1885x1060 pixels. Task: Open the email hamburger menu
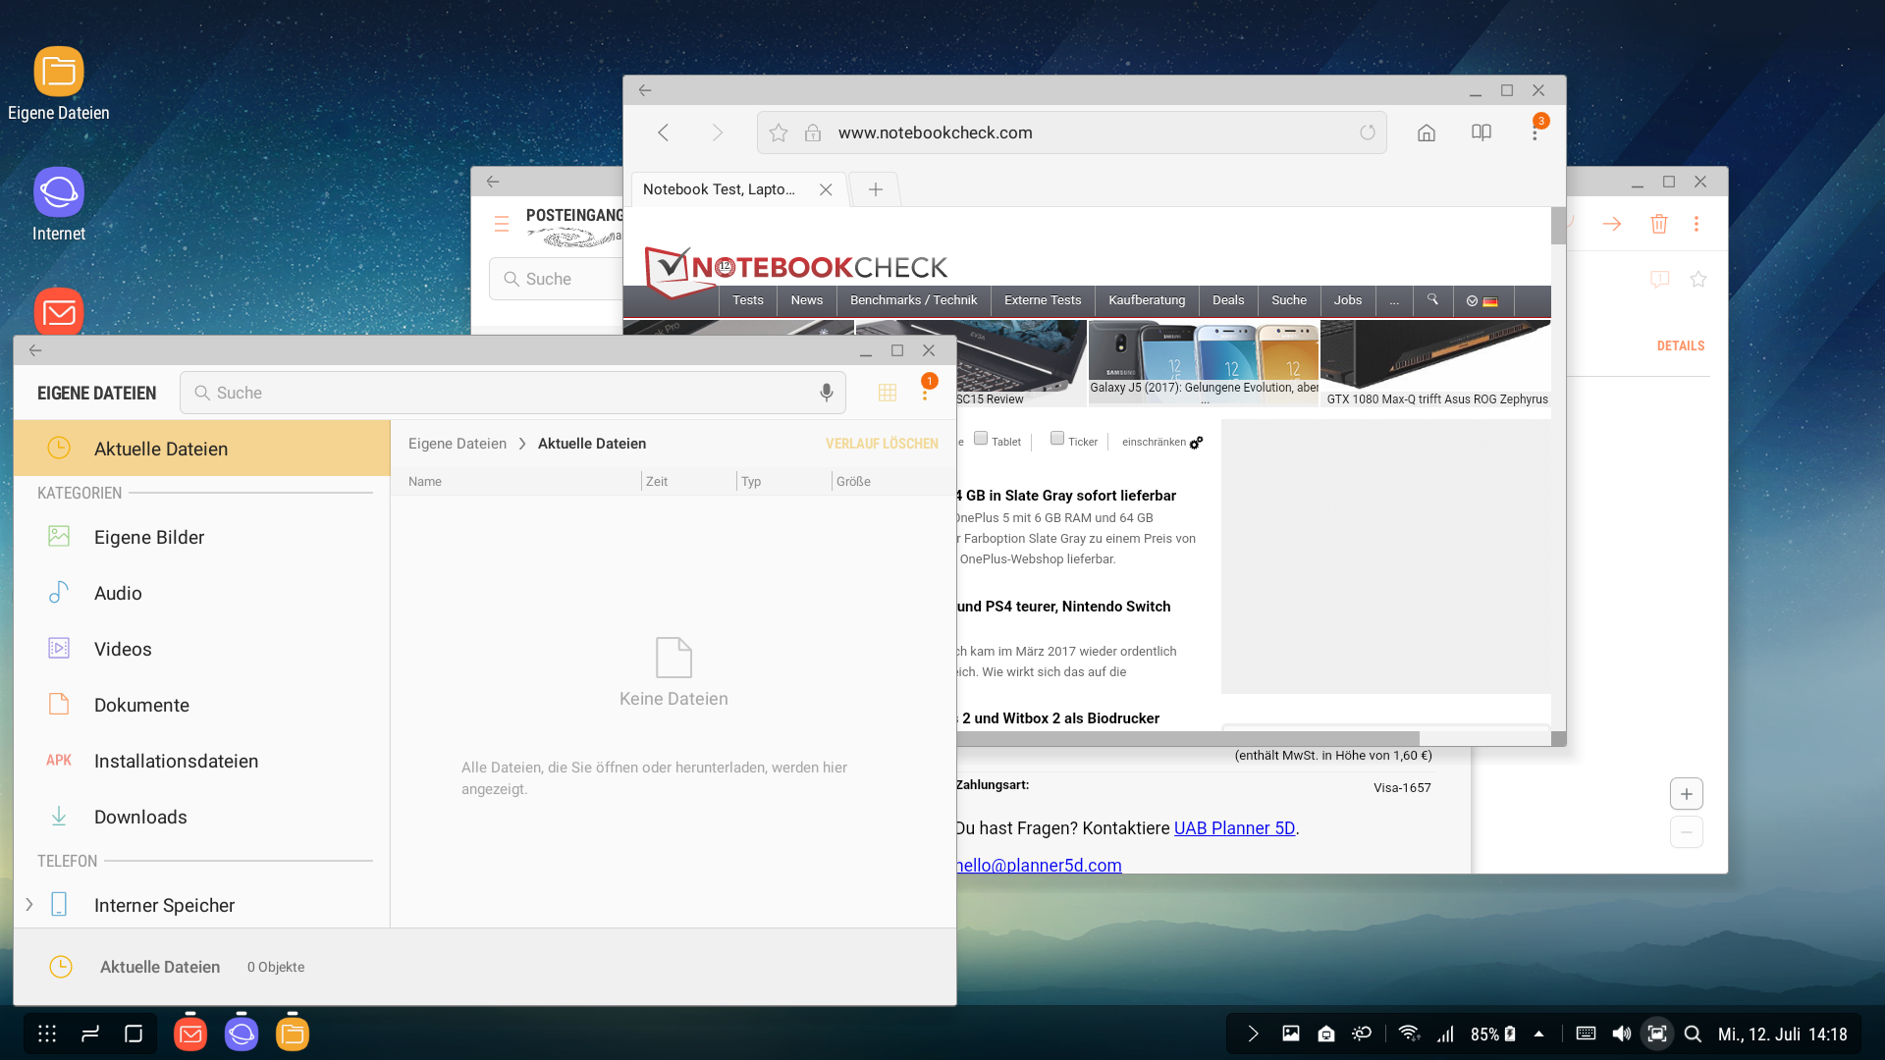tap(502, 224)
